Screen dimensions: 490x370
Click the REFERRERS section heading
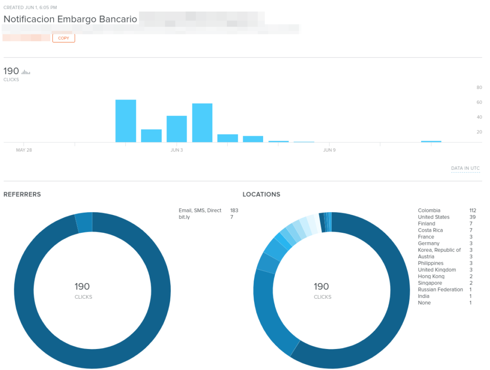point(22,195)
